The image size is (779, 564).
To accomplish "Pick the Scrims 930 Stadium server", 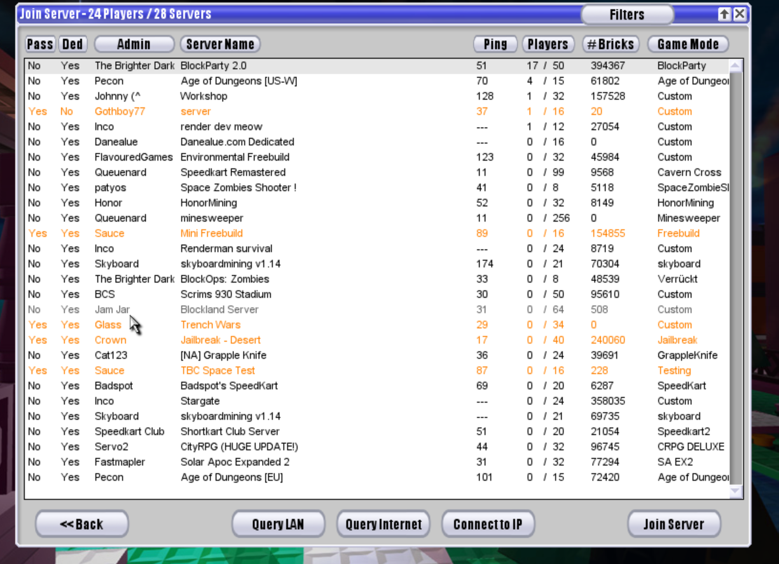I will pyautogui.click(x=377, y=294).
